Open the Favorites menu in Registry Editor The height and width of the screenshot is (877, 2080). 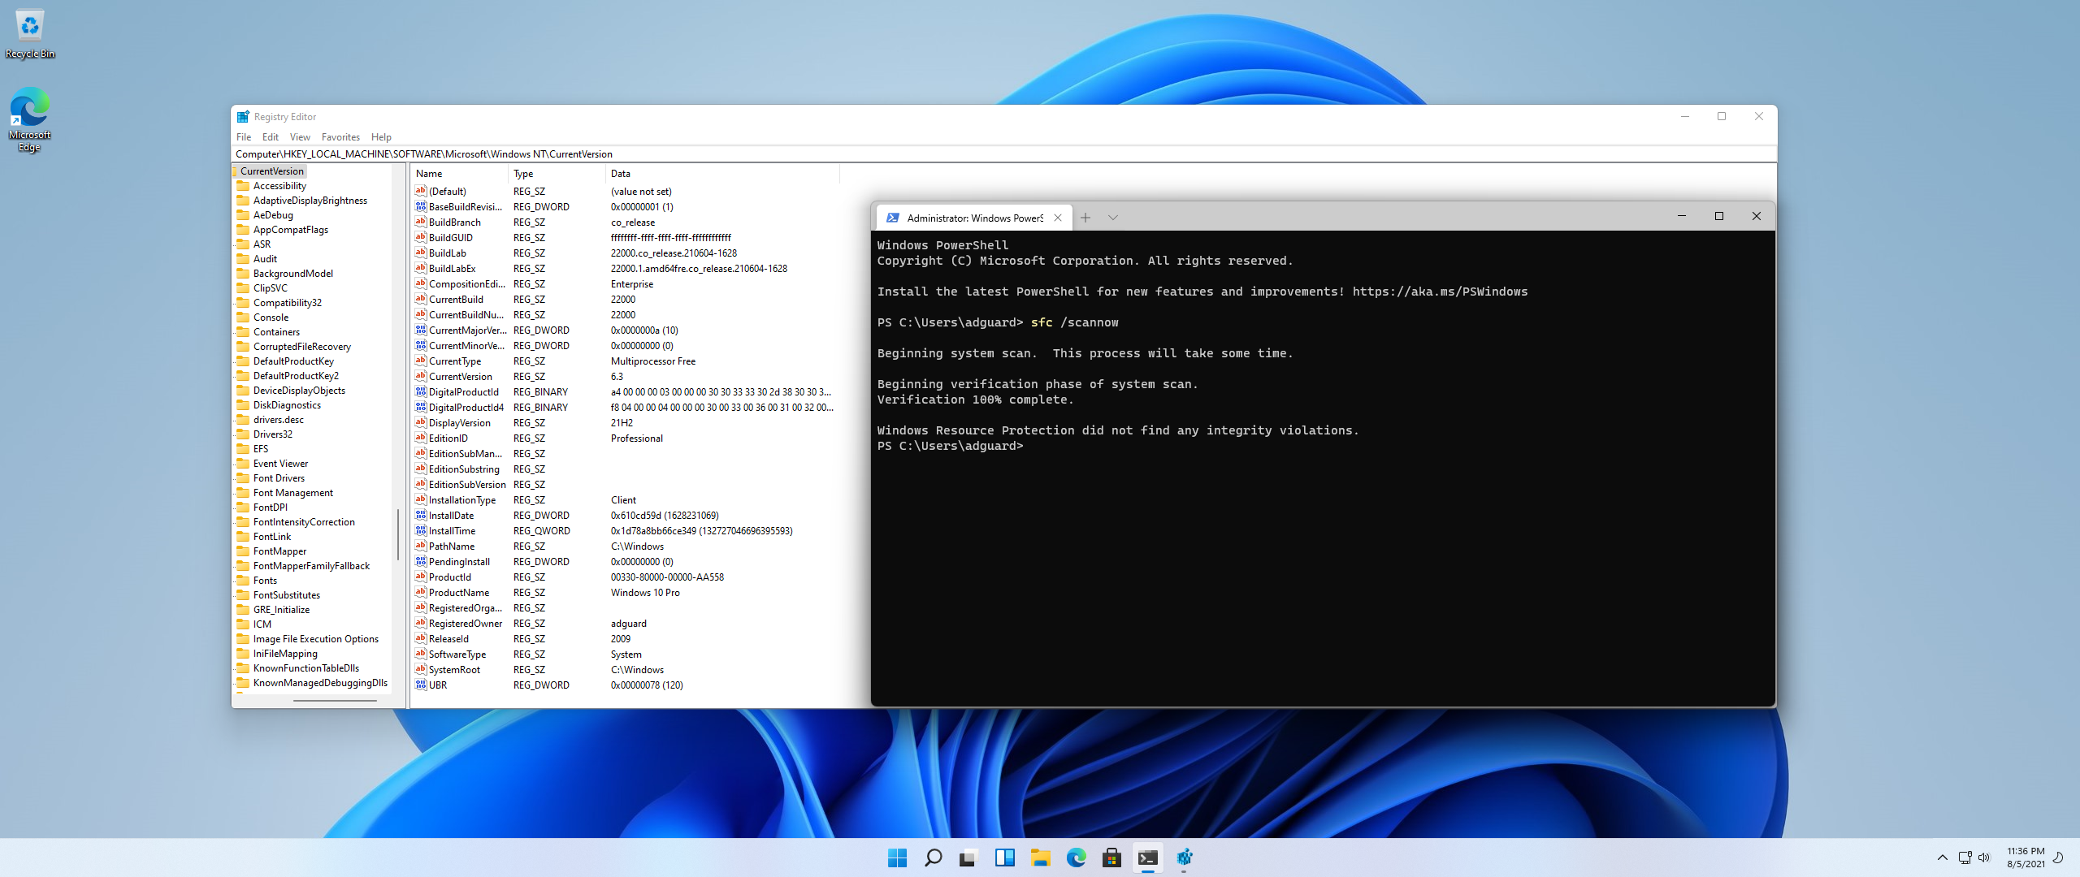pos(340,137)
